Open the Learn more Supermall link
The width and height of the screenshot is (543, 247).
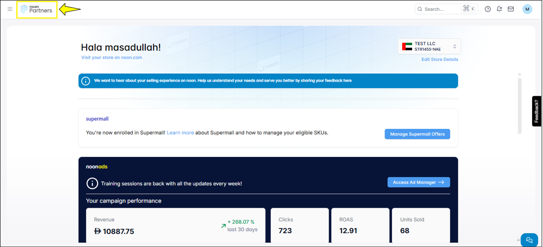tap(181, 133)
